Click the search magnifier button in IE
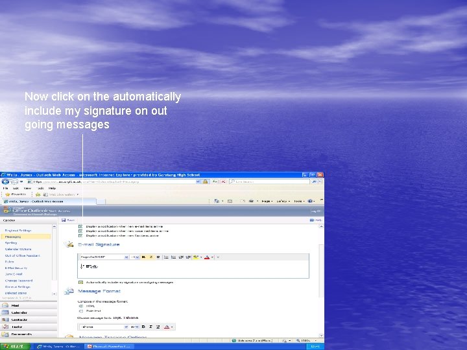This screenshot has height=350, width=467. tap(314, 181)
